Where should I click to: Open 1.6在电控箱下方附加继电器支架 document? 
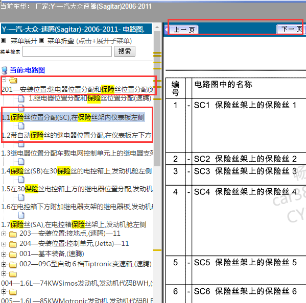point(77,207)
